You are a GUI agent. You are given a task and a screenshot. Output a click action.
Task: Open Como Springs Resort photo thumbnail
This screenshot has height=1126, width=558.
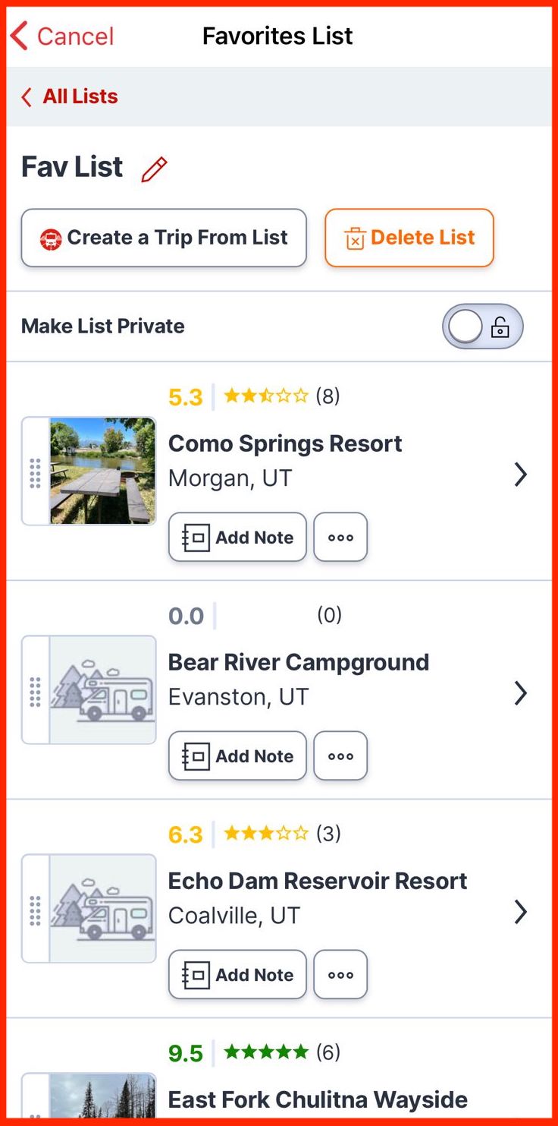click(102, 472)
